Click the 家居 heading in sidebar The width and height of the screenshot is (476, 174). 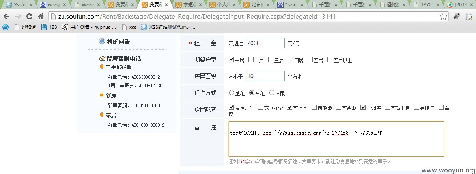pyautogui.click(x=111, y=115)
